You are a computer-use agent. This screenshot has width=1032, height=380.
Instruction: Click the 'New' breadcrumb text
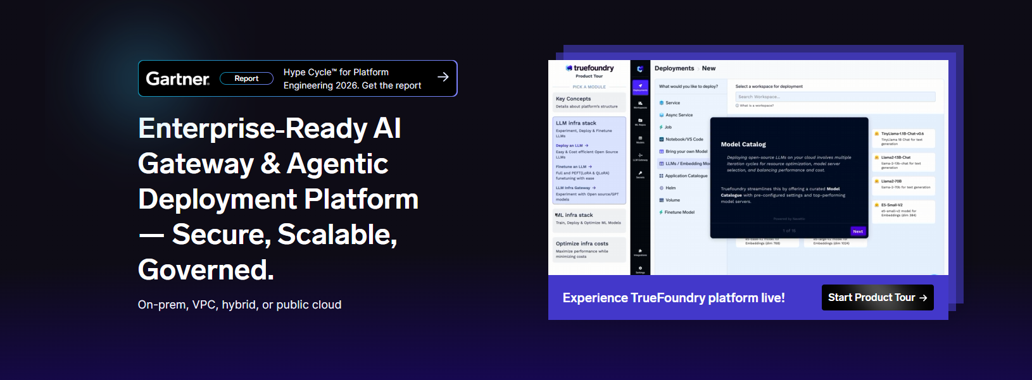[708, 68]
